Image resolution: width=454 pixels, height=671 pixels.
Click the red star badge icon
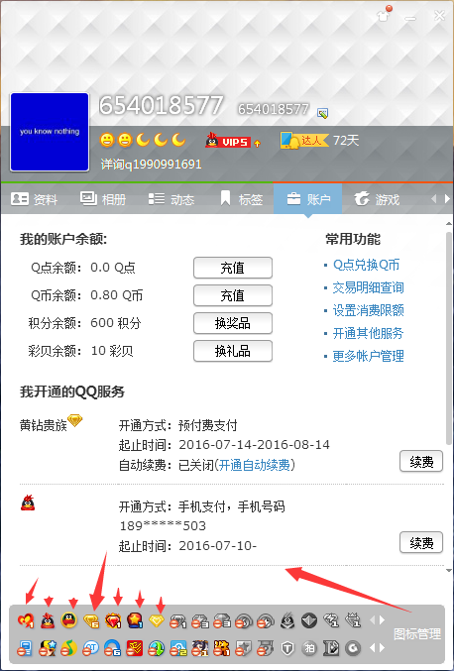tap(135, 620)
